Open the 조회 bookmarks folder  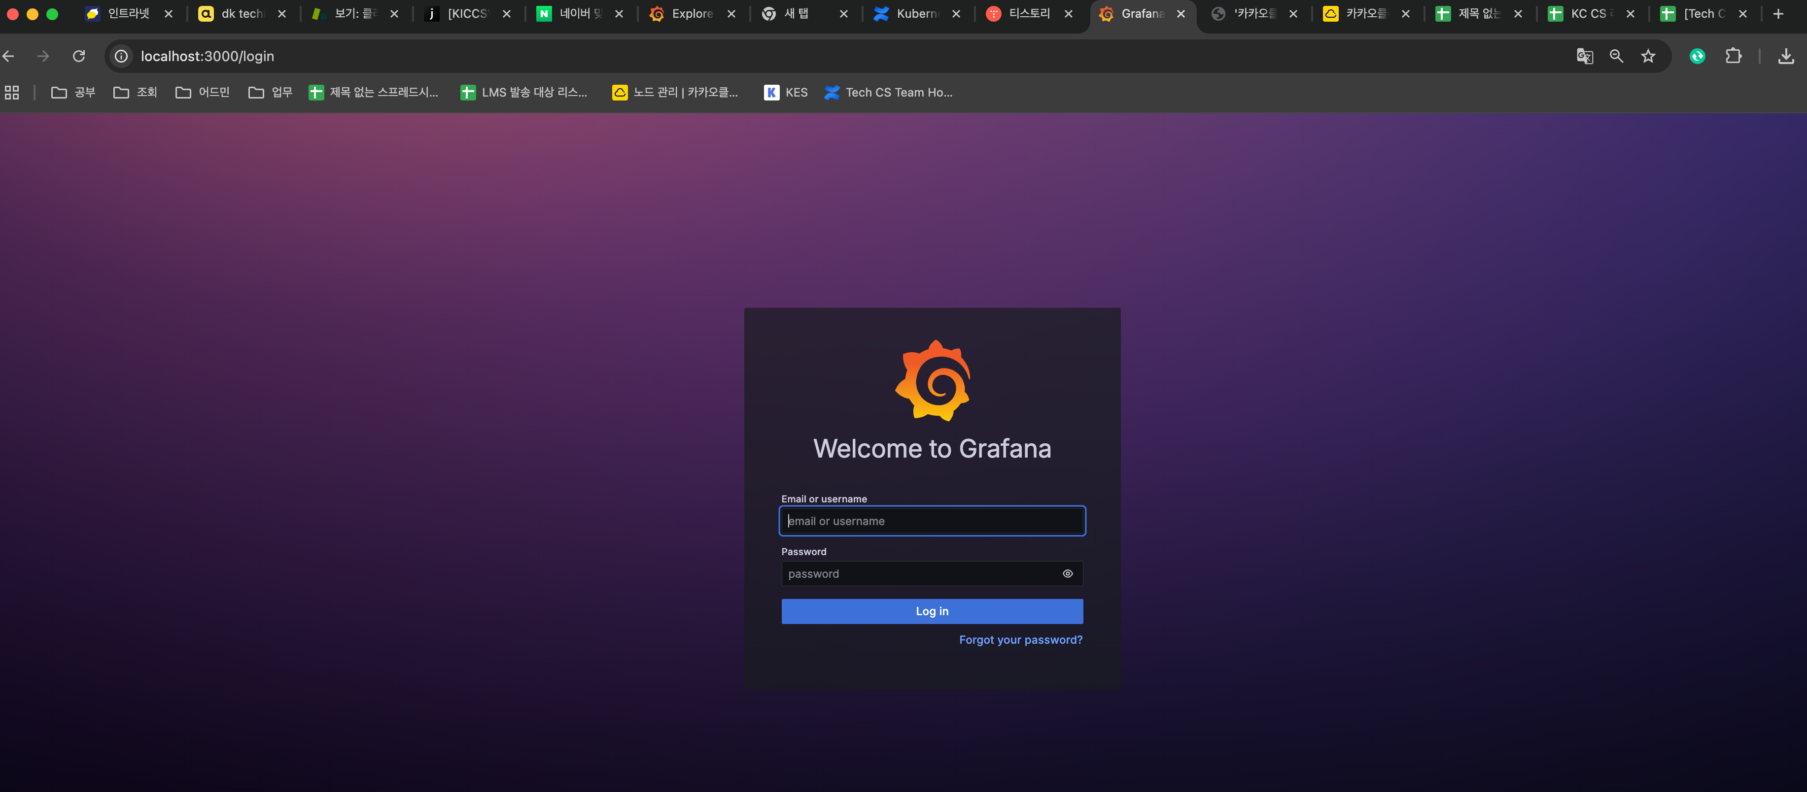click(136, 93)
